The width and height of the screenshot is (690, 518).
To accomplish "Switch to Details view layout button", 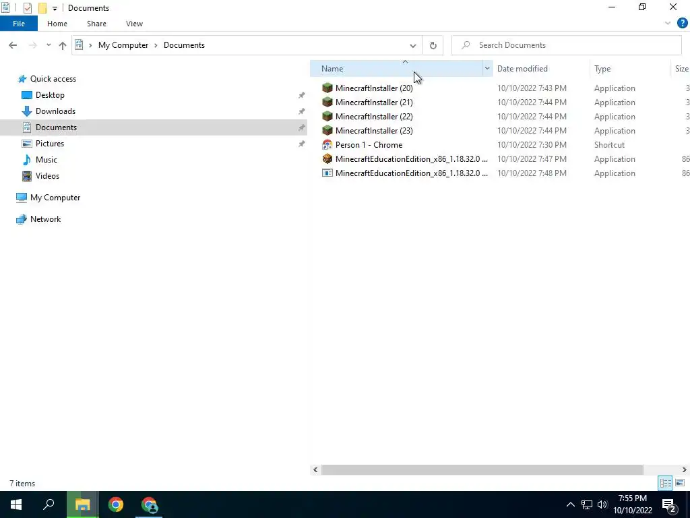I will (665, 483).
